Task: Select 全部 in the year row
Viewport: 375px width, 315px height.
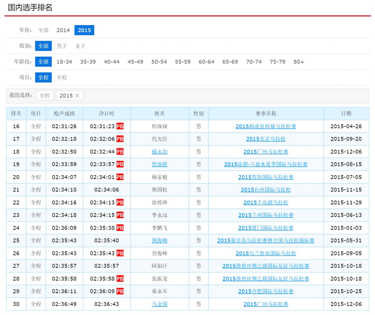Action: point(43,30)
